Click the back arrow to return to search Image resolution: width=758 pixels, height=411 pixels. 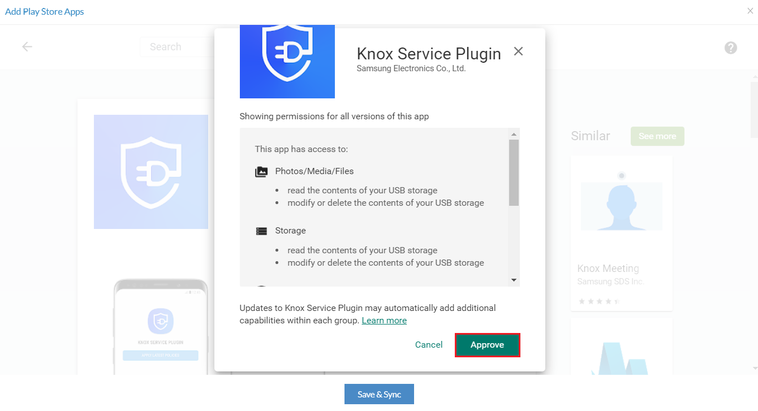pos(27,47)
